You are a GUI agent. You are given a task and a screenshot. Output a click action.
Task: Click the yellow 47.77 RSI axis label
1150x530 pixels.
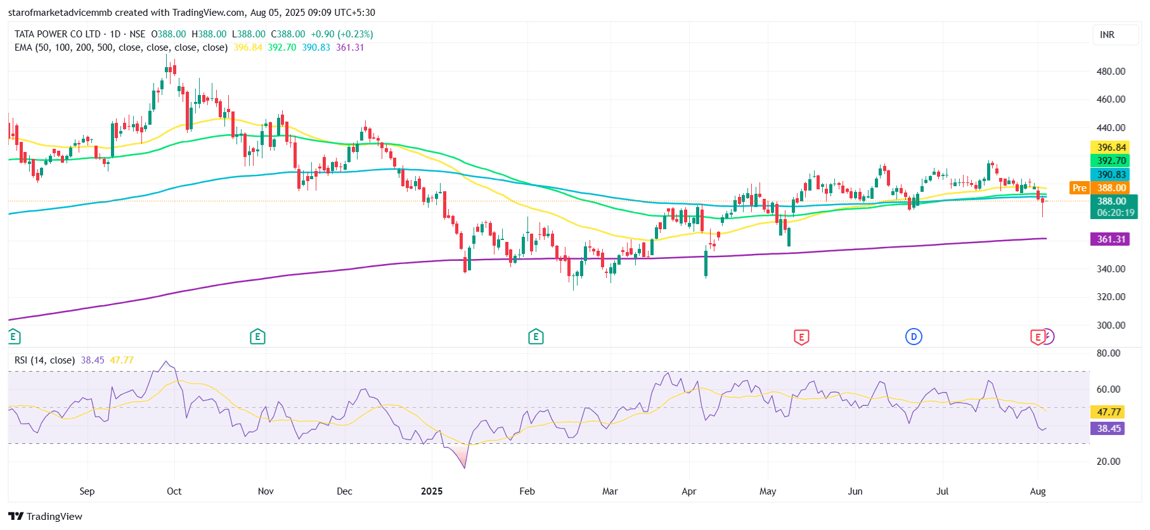pyautogui.click(x=1109, y=412)
